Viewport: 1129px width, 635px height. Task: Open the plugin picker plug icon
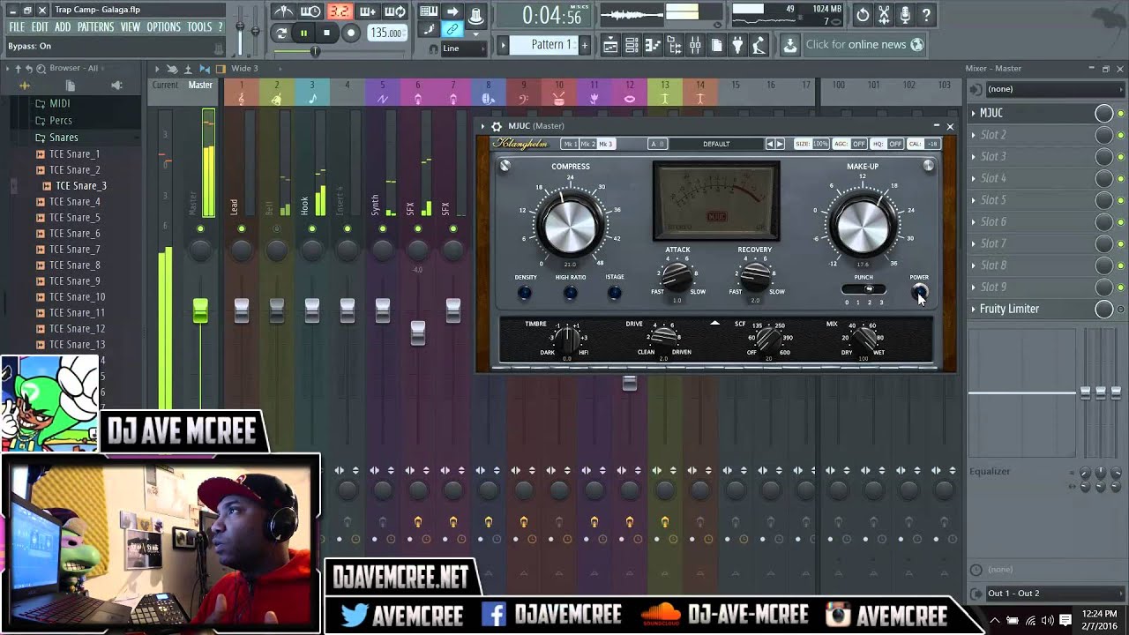(x=737, y=45)
